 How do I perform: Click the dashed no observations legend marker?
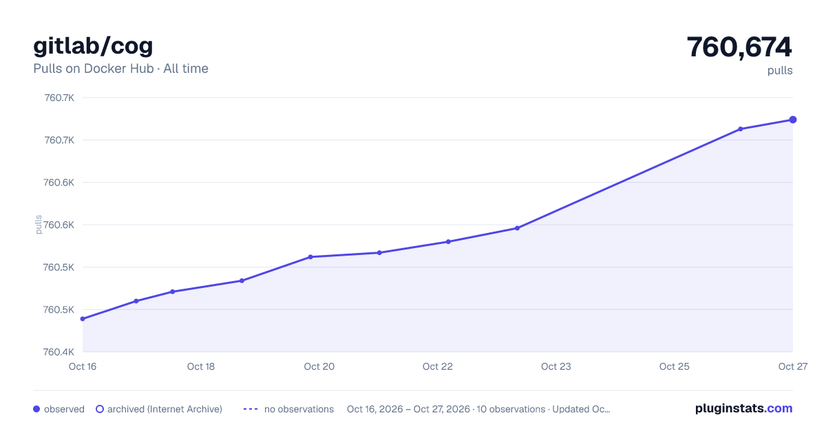[251, 409]
